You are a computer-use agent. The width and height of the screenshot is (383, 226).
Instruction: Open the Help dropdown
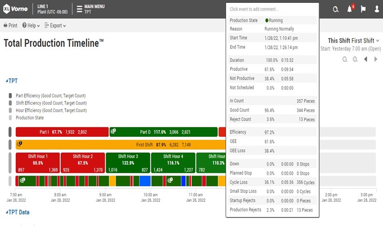tap(32, 25)
